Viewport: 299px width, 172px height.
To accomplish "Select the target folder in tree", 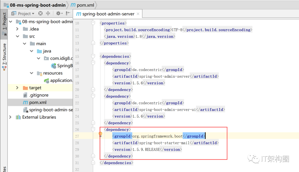I will (35, 88).
